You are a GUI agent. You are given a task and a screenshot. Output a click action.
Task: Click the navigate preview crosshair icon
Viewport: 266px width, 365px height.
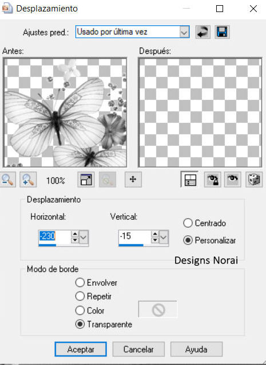click(133, 180)
